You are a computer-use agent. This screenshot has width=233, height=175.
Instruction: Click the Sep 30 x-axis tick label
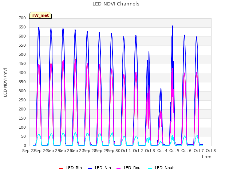[114, 151]
